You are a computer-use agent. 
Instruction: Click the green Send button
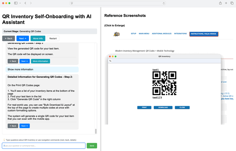[92, 146]
